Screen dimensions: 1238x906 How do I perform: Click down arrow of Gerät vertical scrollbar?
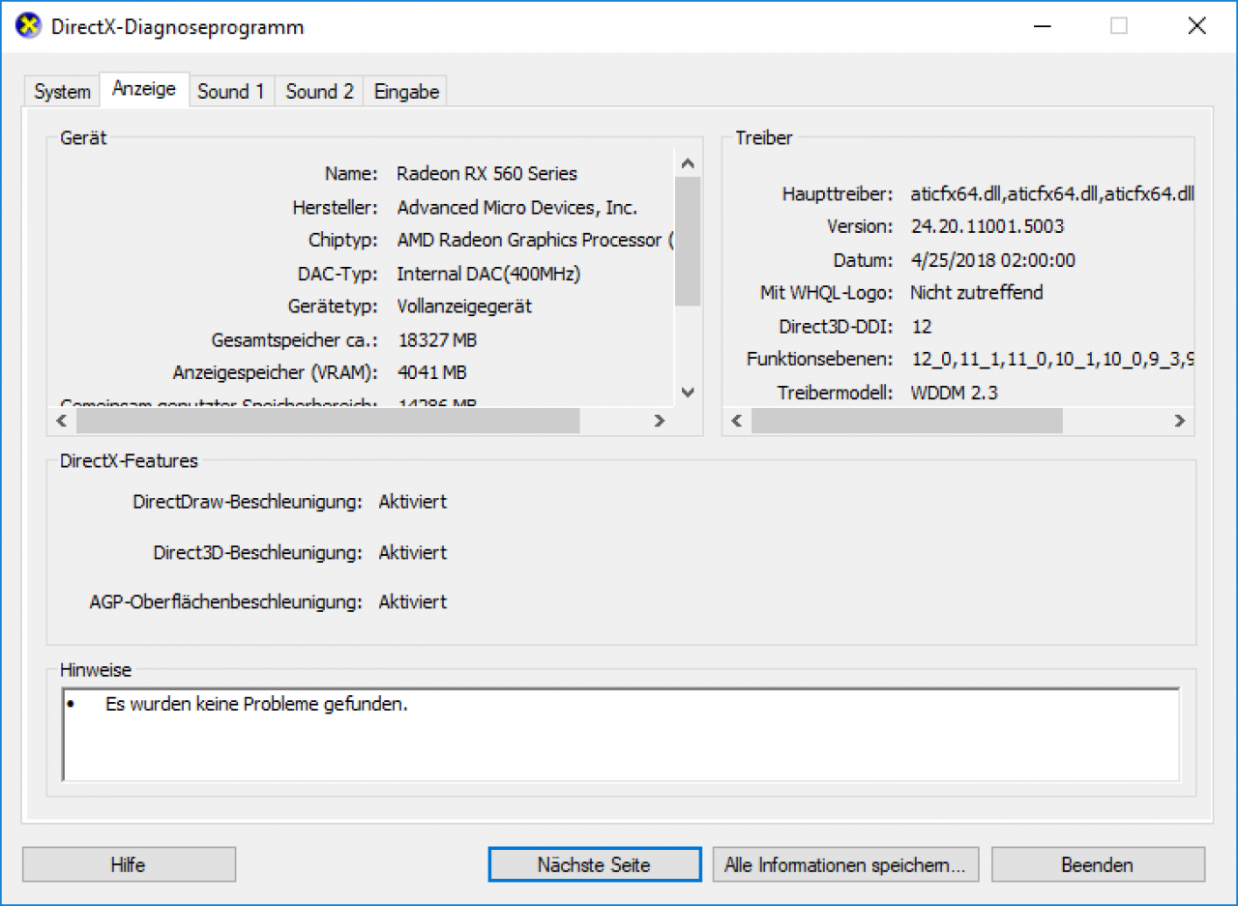[688, 393]
